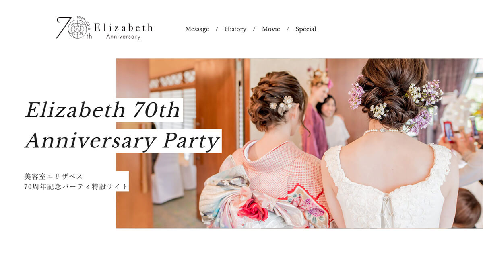The width and height of the screenshot is (483, 253).
Task: Click the 70th floral emblem logo icon
Action: pyautogui.click(x=76, y=29)
